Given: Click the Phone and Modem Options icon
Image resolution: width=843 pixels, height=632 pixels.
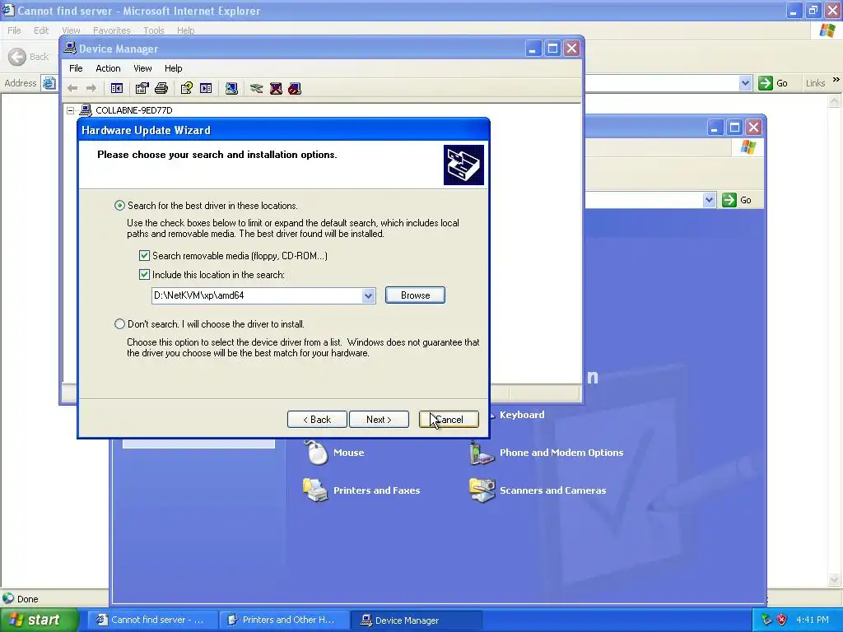Looking at the screenshot, I should point(482,453).
